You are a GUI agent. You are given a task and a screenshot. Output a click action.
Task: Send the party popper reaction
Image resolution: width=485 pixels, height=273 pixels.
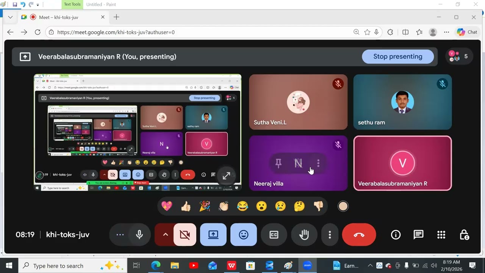point(205,206)
